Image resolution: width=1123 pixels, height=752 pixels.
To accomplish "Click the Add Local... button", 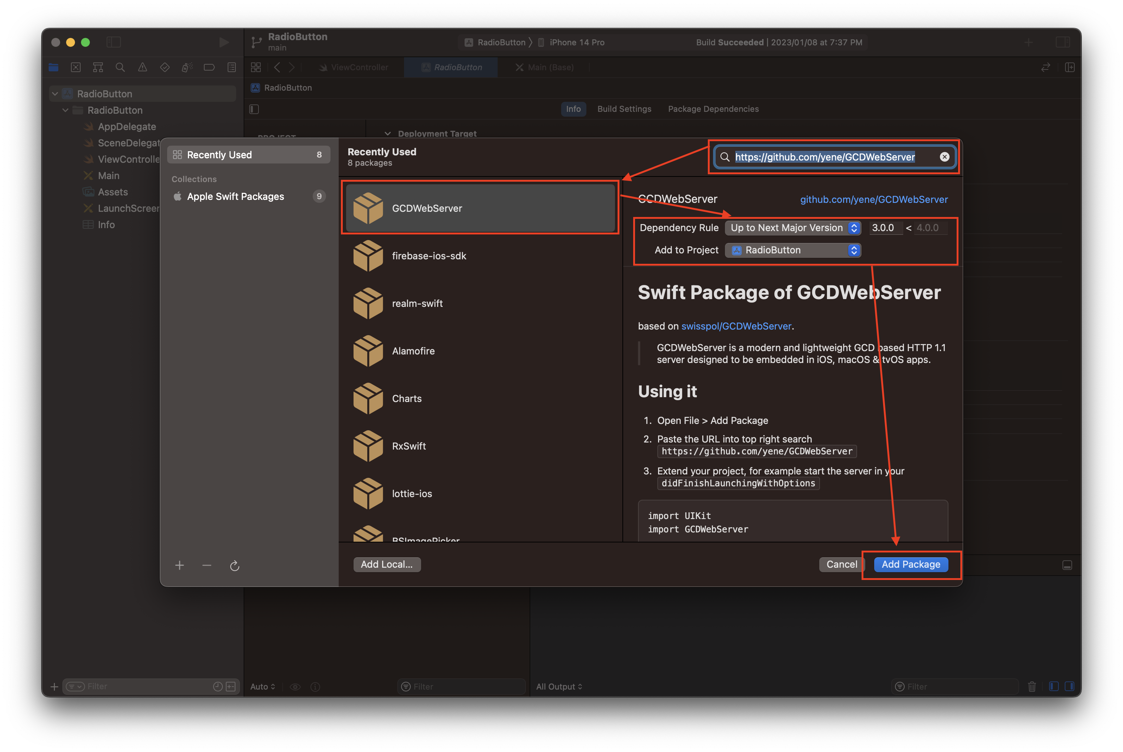I will [x=387, y=564].
